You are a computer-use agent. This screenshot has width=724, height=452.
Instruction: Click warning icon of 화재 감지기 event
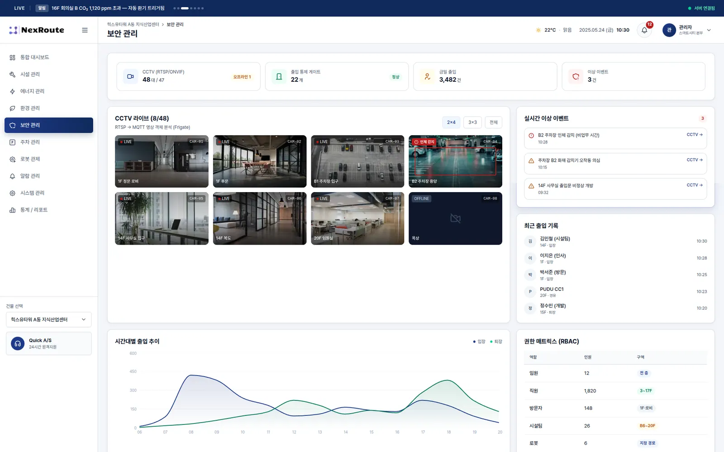(531, 160)
